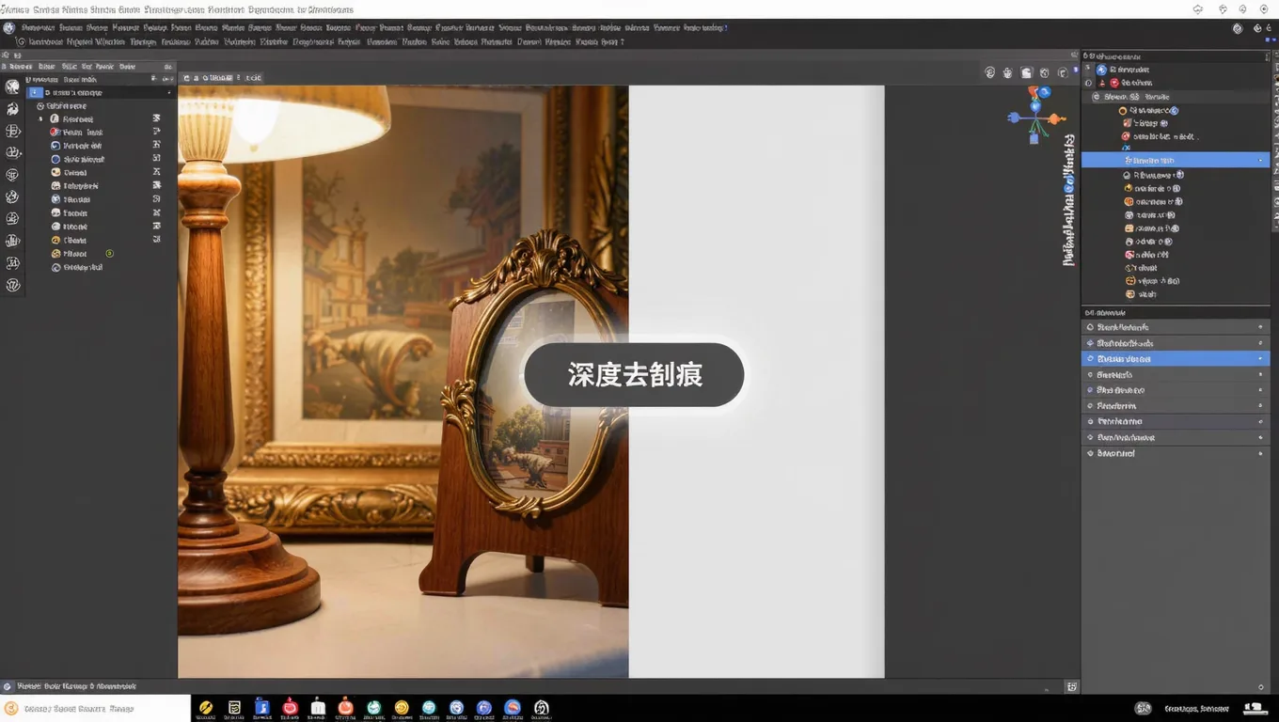Click the round icon in status bar above taskbar
The height and width of the screenshot is (722, 1279).
click(8, 686)
